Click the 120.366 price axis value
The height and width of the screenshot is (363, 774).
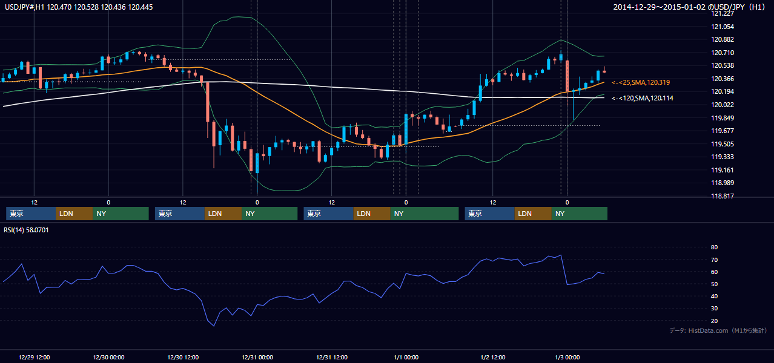[x=722, y=79]
